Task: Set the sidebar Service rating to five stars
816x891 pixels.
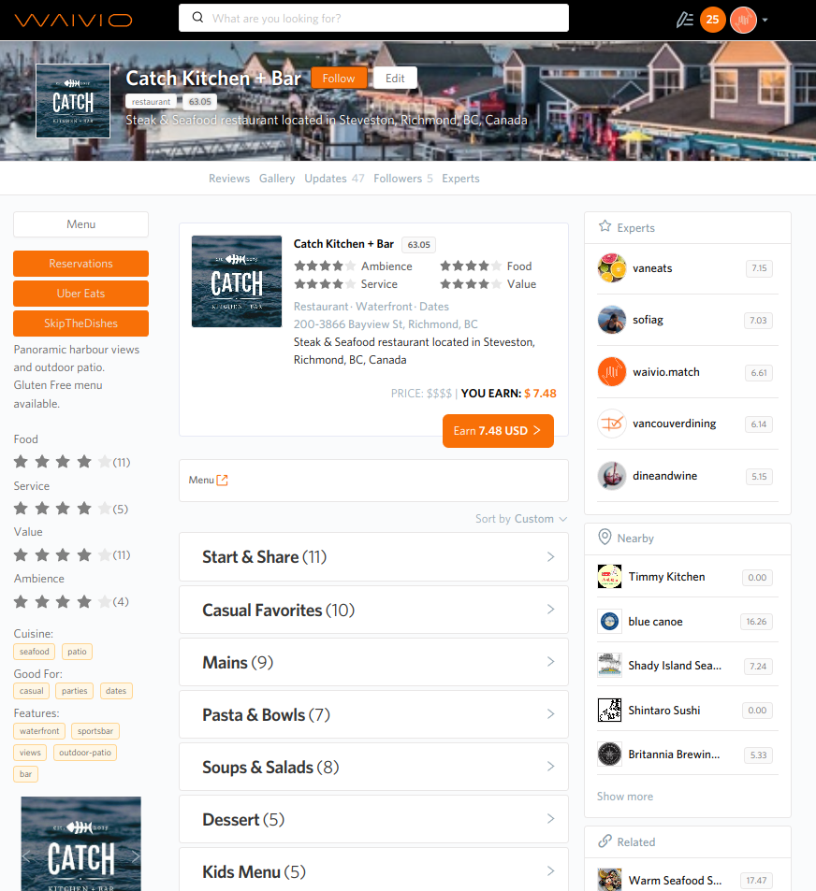Action: tap(105, 508)
